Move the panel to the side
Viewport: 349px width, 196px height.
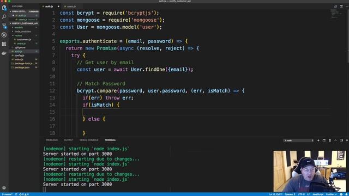click(x=341, y=140)
